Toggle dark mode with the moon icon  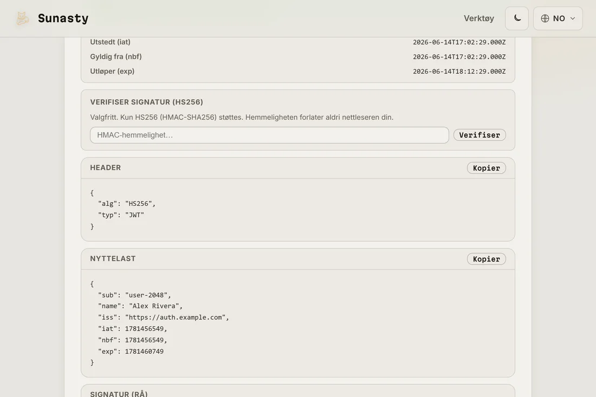[516, 18]
